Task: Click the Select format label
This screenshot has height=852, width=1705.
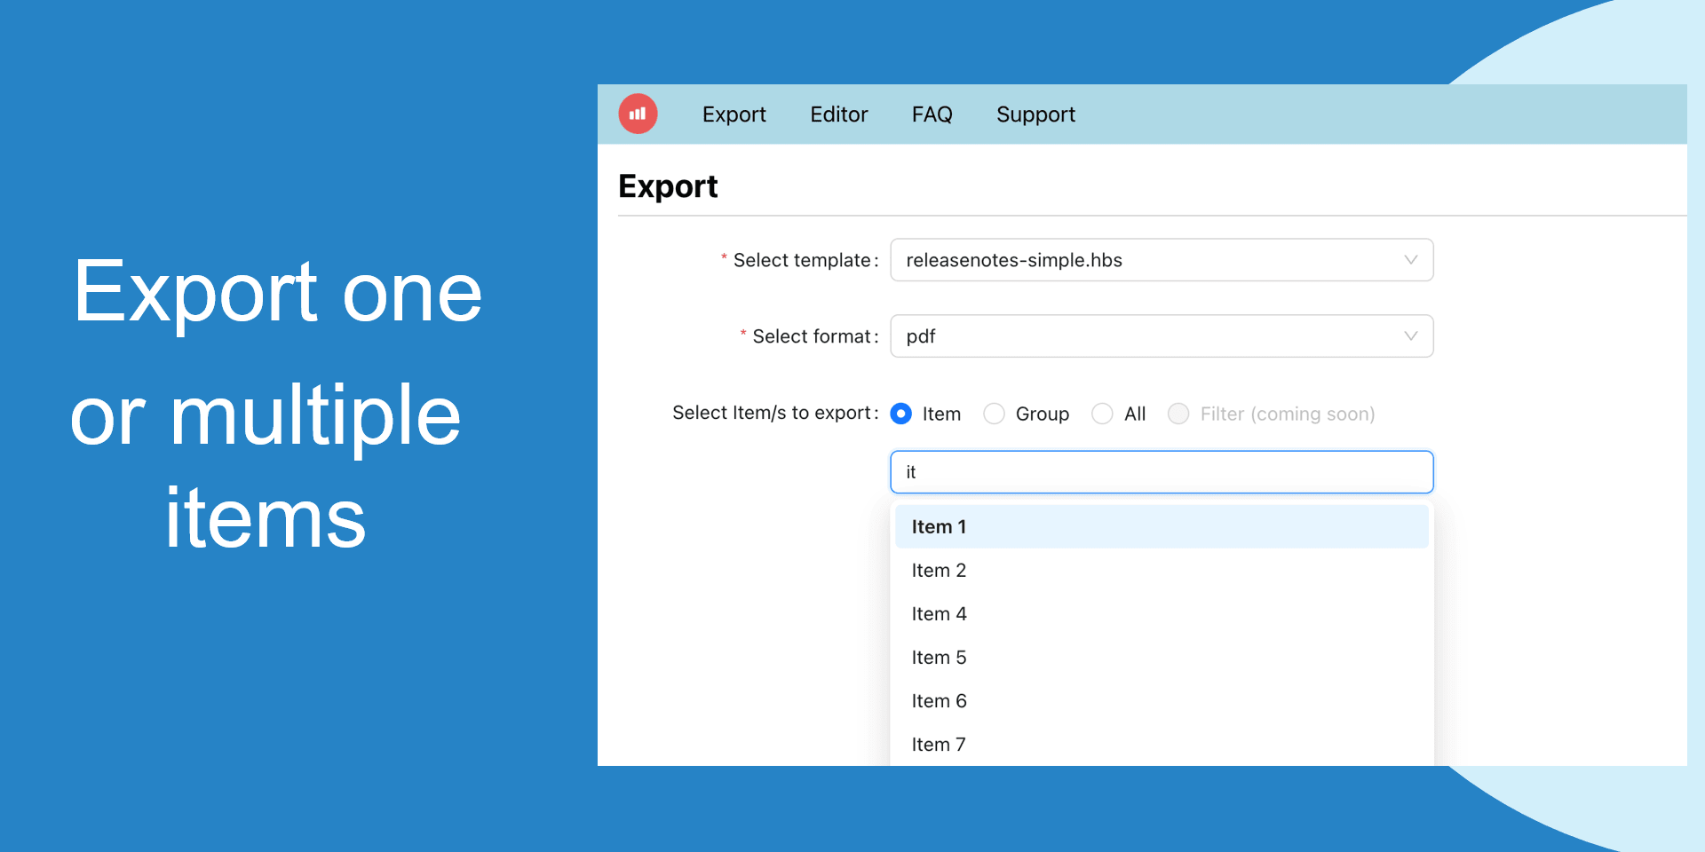Action: pyautogui.click(x=815, y=336)
